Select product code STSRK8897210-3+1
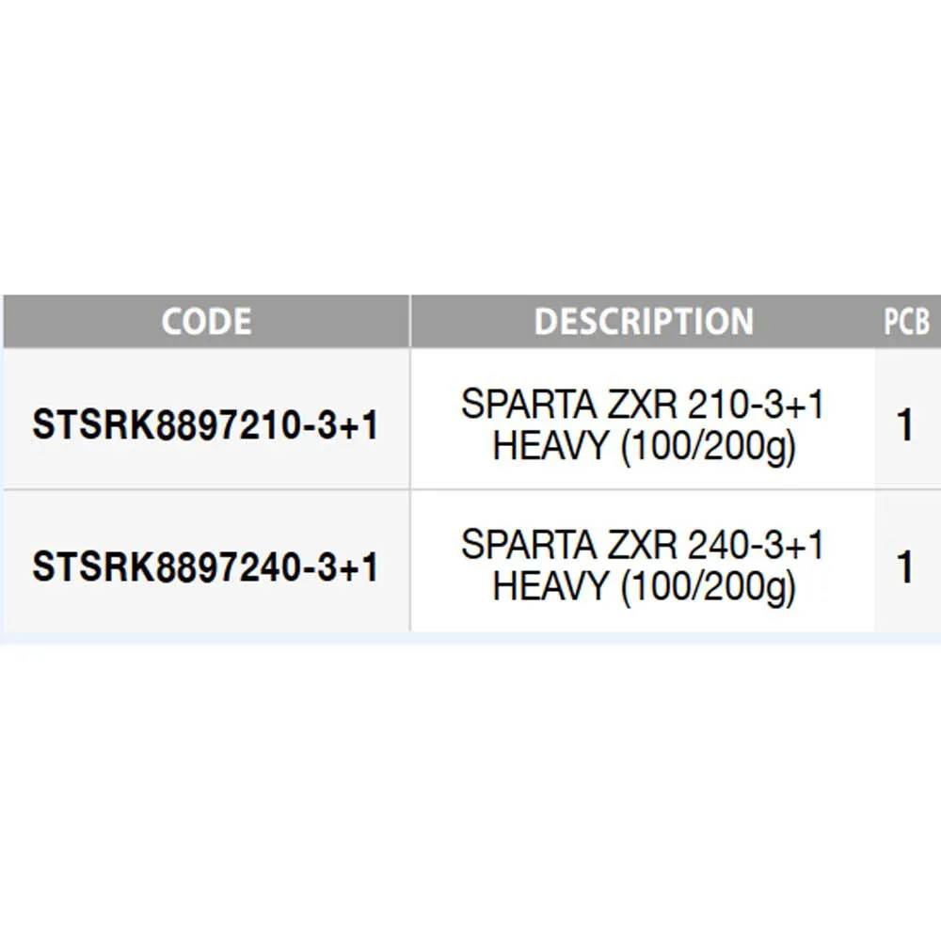 tap(205, 425)
